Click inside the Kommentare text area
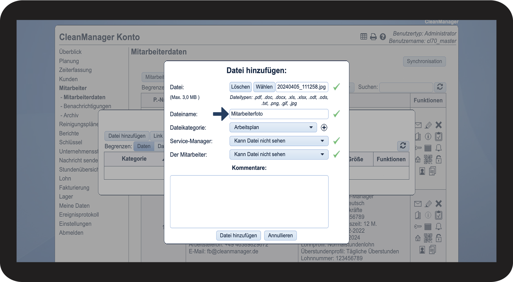 click(x=249, y=202)
